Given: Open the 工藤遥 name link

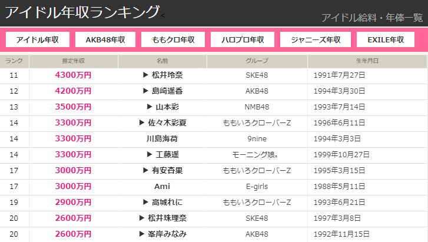Looking at the screenshot, I should click(167, 154).
